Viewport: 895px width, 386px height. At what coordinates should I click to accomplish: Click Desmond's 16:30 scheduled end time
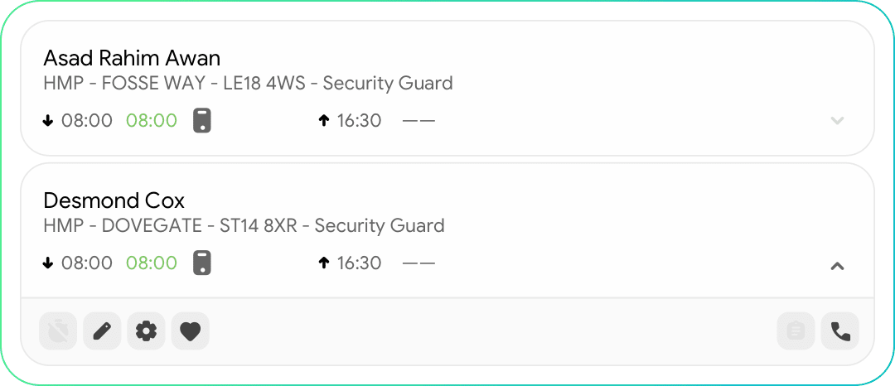359,263
